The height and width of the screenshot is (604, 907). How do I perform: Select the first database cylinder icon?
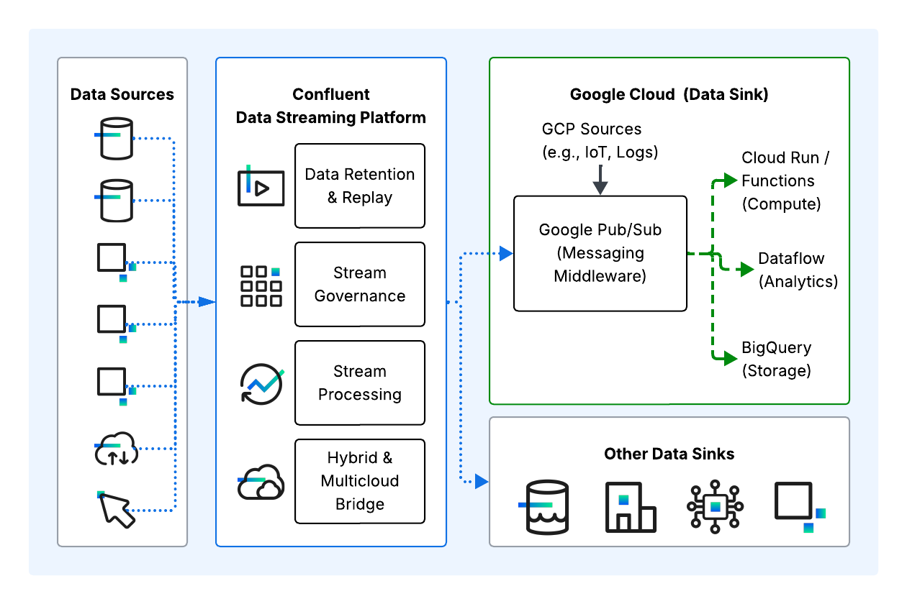tap(117, 139)
